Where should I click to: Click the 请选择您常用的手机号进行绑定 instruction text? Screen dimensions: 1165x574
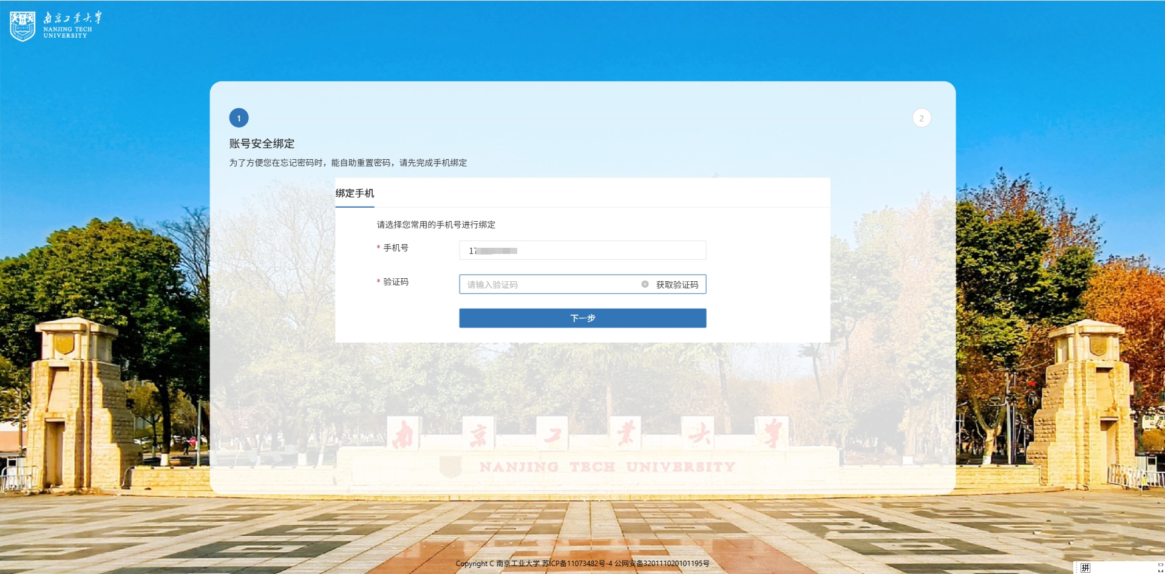(x=436, y=225)
